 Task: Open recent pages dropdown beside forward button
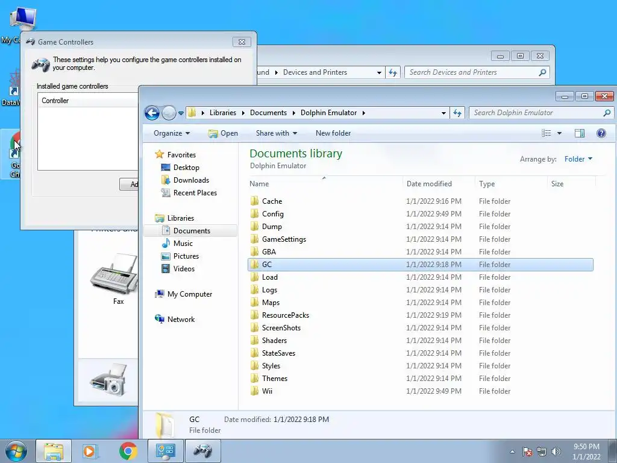point(181,113)
